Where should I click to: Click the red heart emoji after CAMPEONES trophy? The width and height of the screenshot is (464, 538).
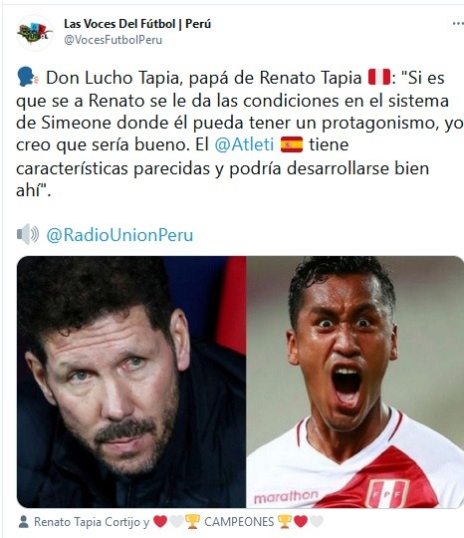click(x=301, y=522)
